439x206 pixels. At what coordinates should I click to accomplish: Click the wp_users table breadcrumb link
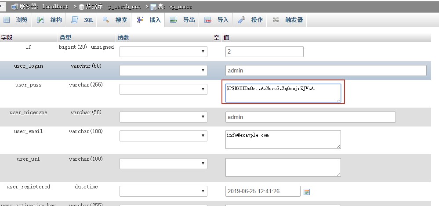click(172, 7)
